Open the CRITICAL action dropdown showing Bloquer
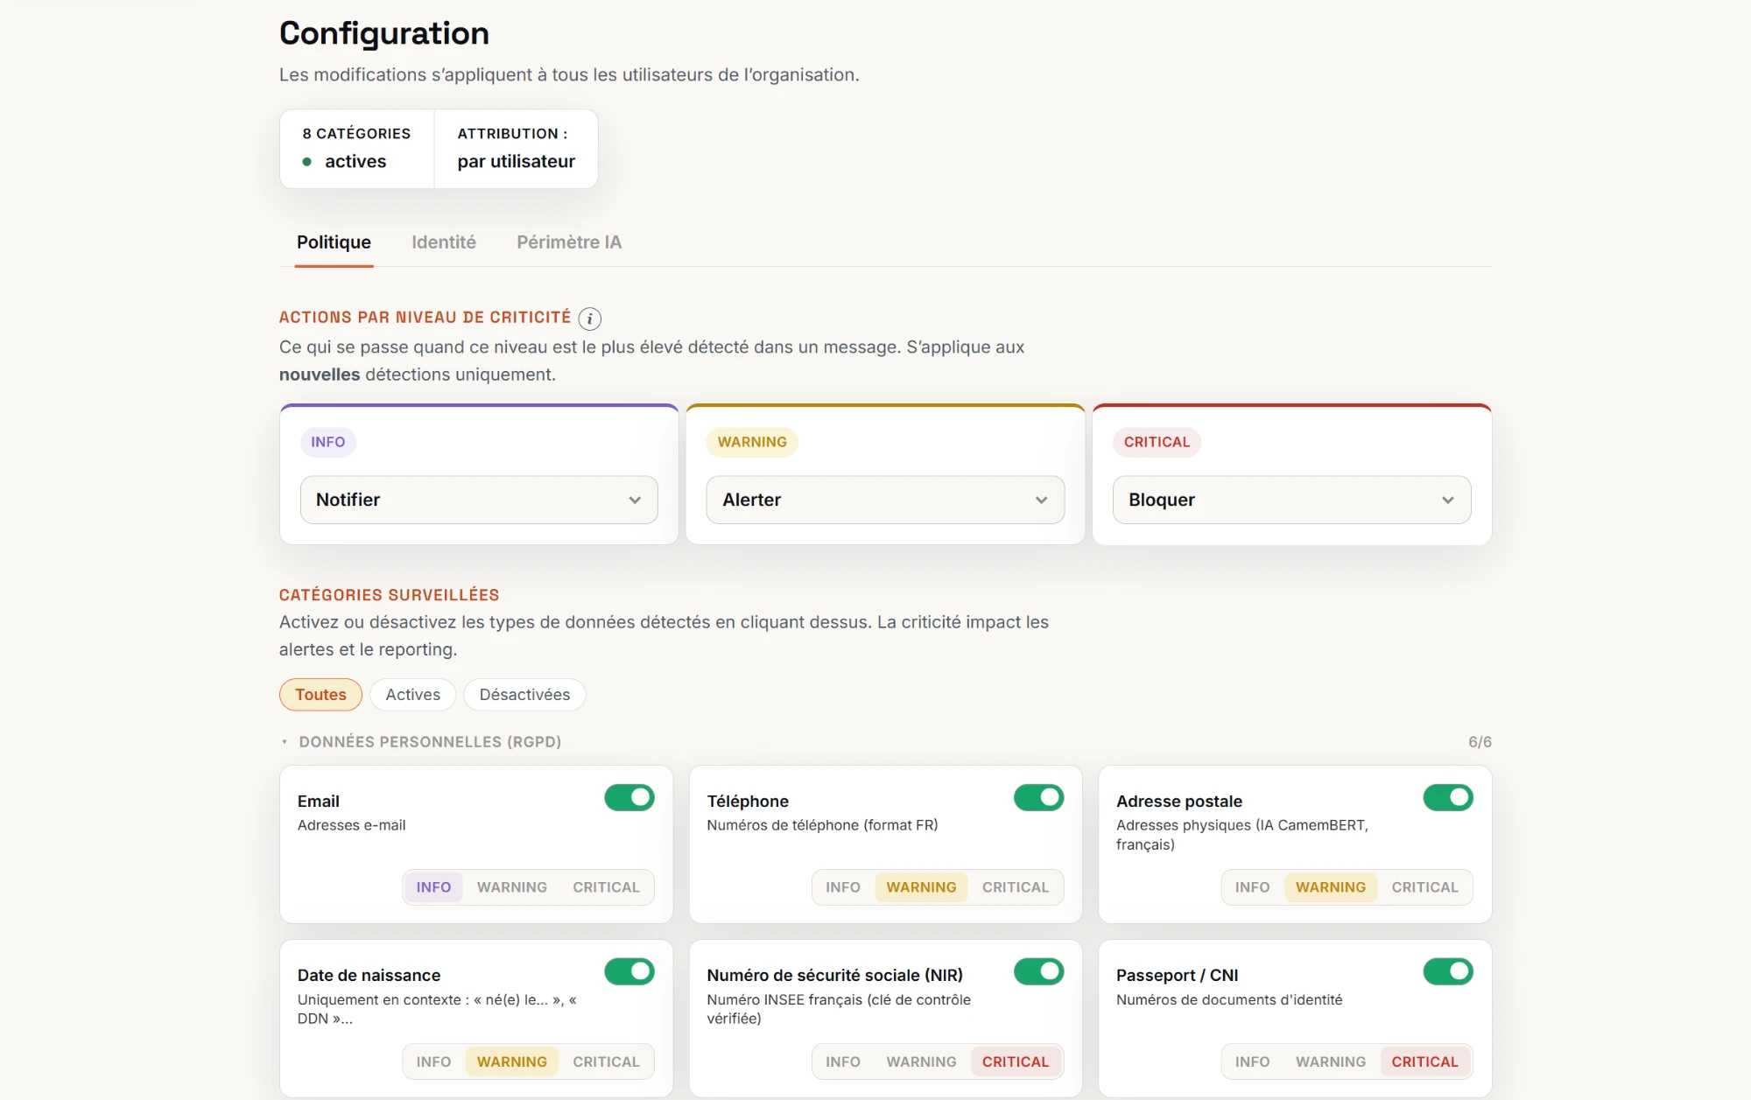 point(1291,500)
